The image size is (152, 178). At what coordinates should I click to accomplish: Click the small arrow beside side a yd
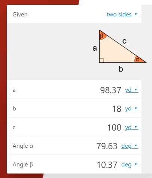click(136, 90)
